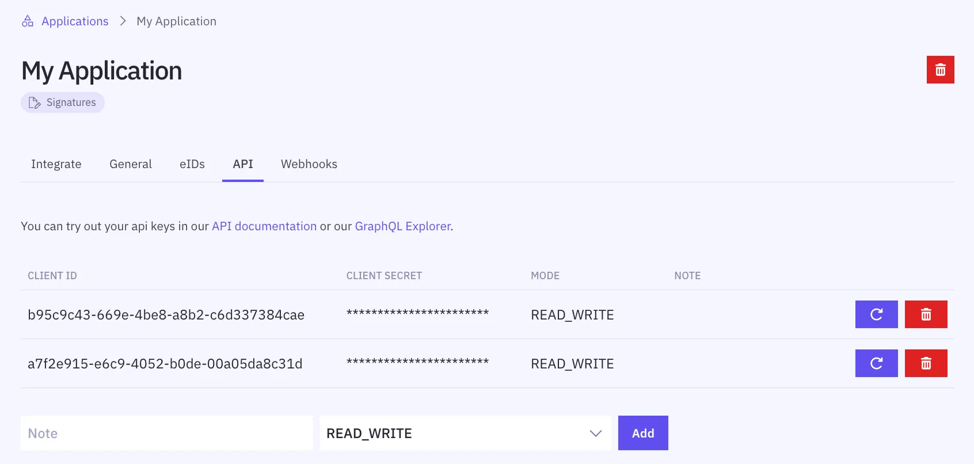This screenshot has width=974, height=464.
Task: Regenerate the secret for client a7f2e915-e6c9-4052-b0de-00a05da8c31d
Action: [876, 363]
